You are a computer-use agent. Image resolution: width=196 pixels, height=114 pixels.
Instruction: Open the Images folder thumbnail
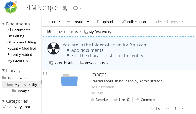[69, 80]
